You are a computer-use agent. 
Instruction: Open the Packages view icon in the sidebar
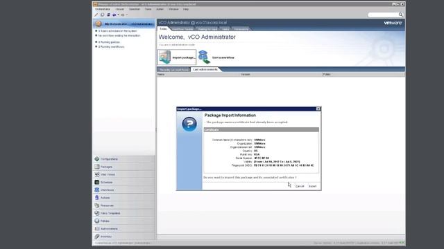tap(97, 167)
